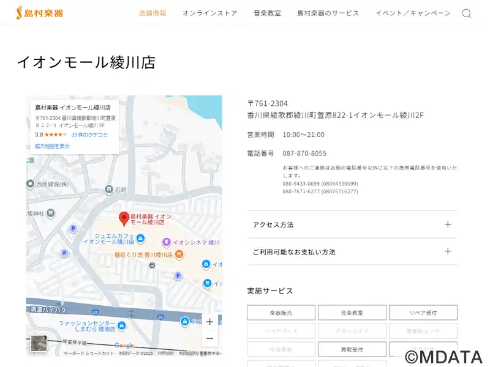Open the 島村楽器のサービス menu
The image size is (490, 367).
click(328, 13)
